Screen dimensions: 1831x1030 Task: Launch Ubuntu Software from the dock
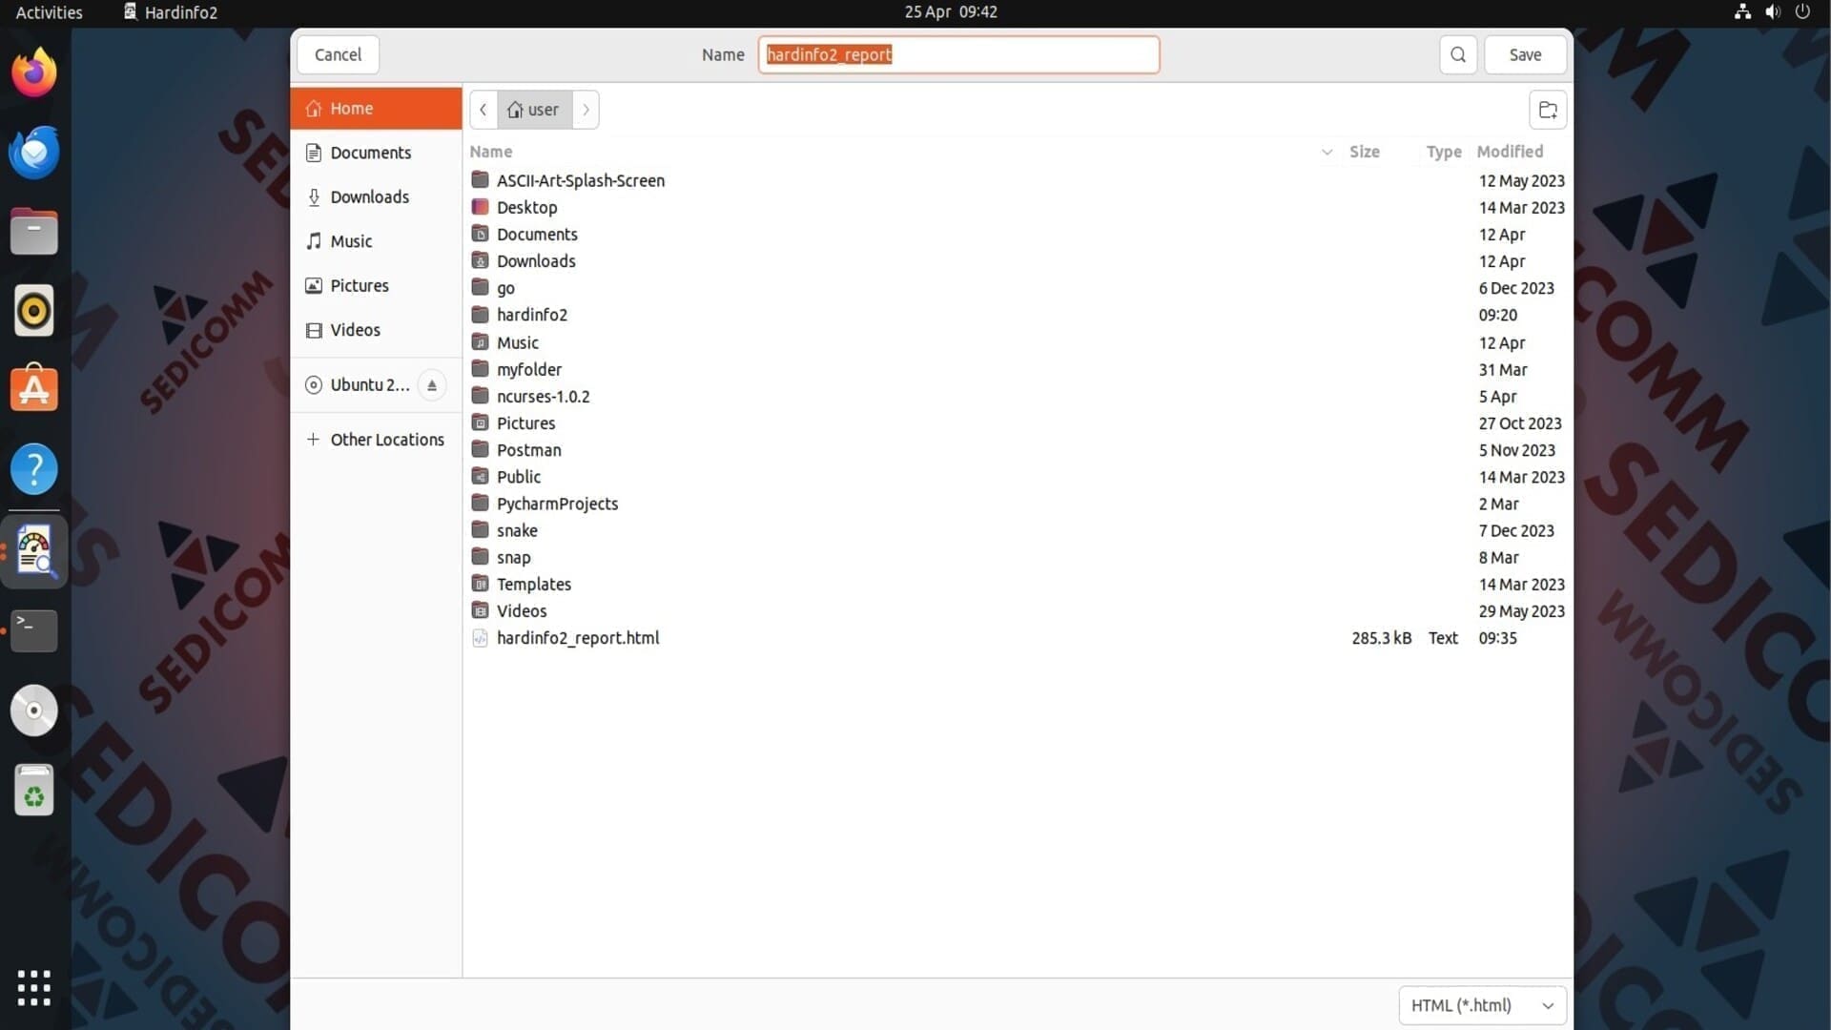(34, 390)
